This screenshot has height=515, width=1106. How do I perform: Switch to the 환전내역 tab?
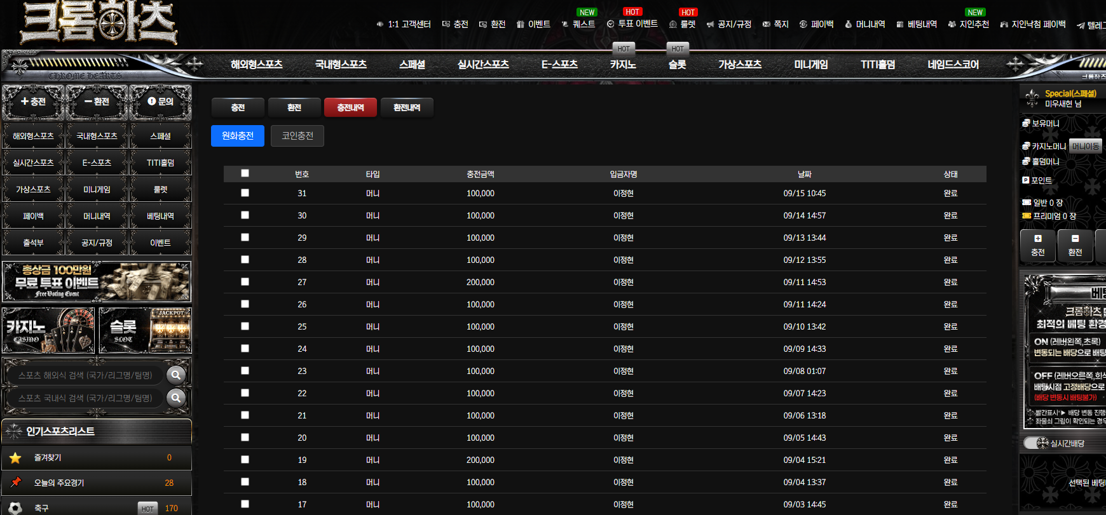pos(407,107)
